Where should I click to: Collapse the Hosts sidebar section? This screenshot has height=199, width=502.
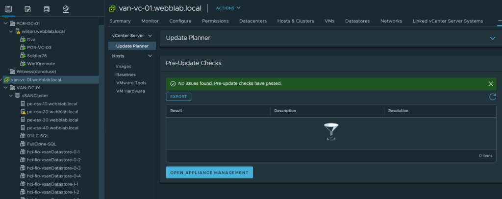pyautogui.click(x=150, y=56)
